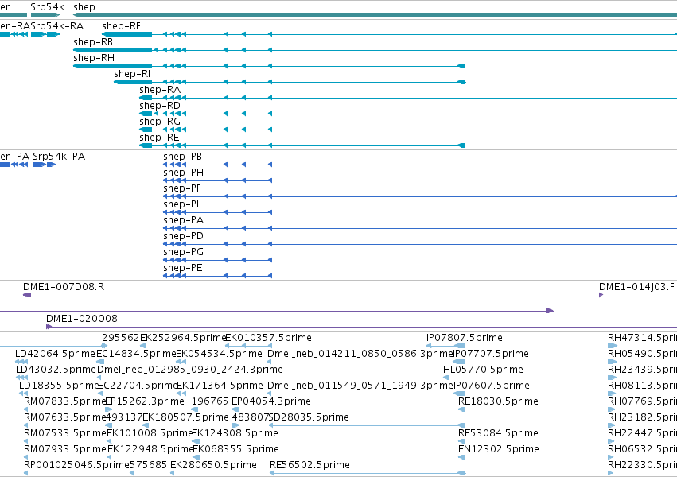Select the shep-RH transcript label
677x477 pixels.
click(x=94, y=58)
